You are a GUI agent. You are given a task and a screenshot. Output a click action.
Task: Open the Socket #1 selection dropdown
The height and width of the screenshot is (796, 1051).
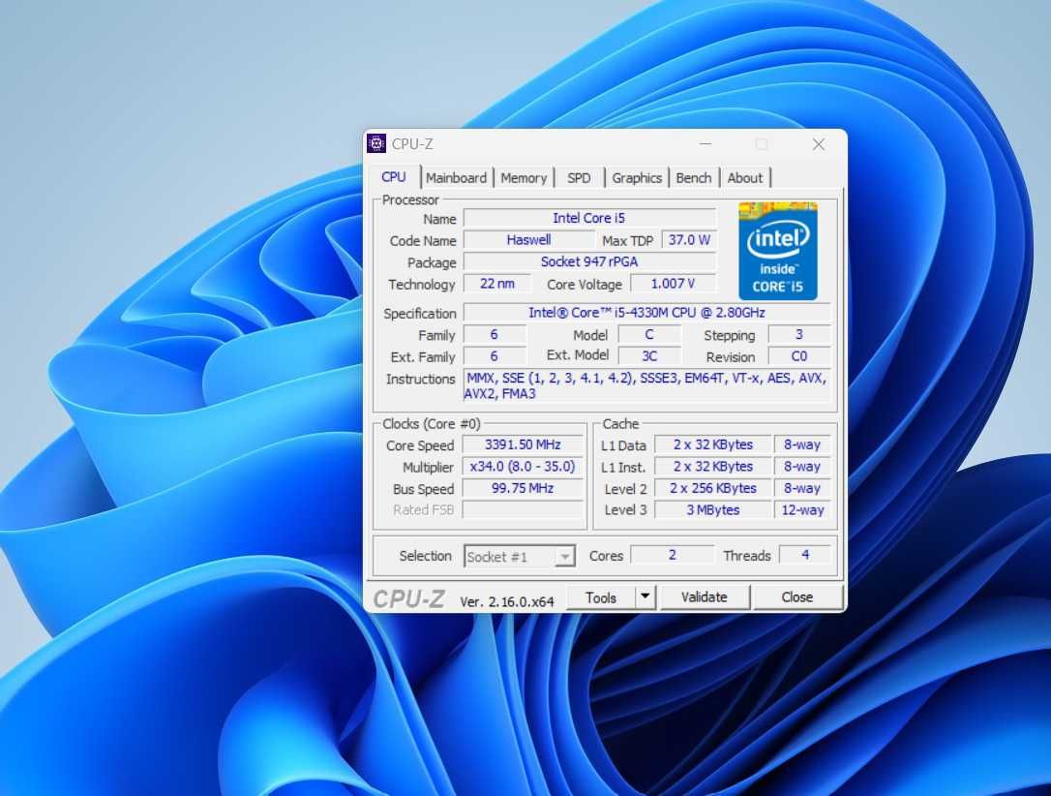click(x=520, y=557)
